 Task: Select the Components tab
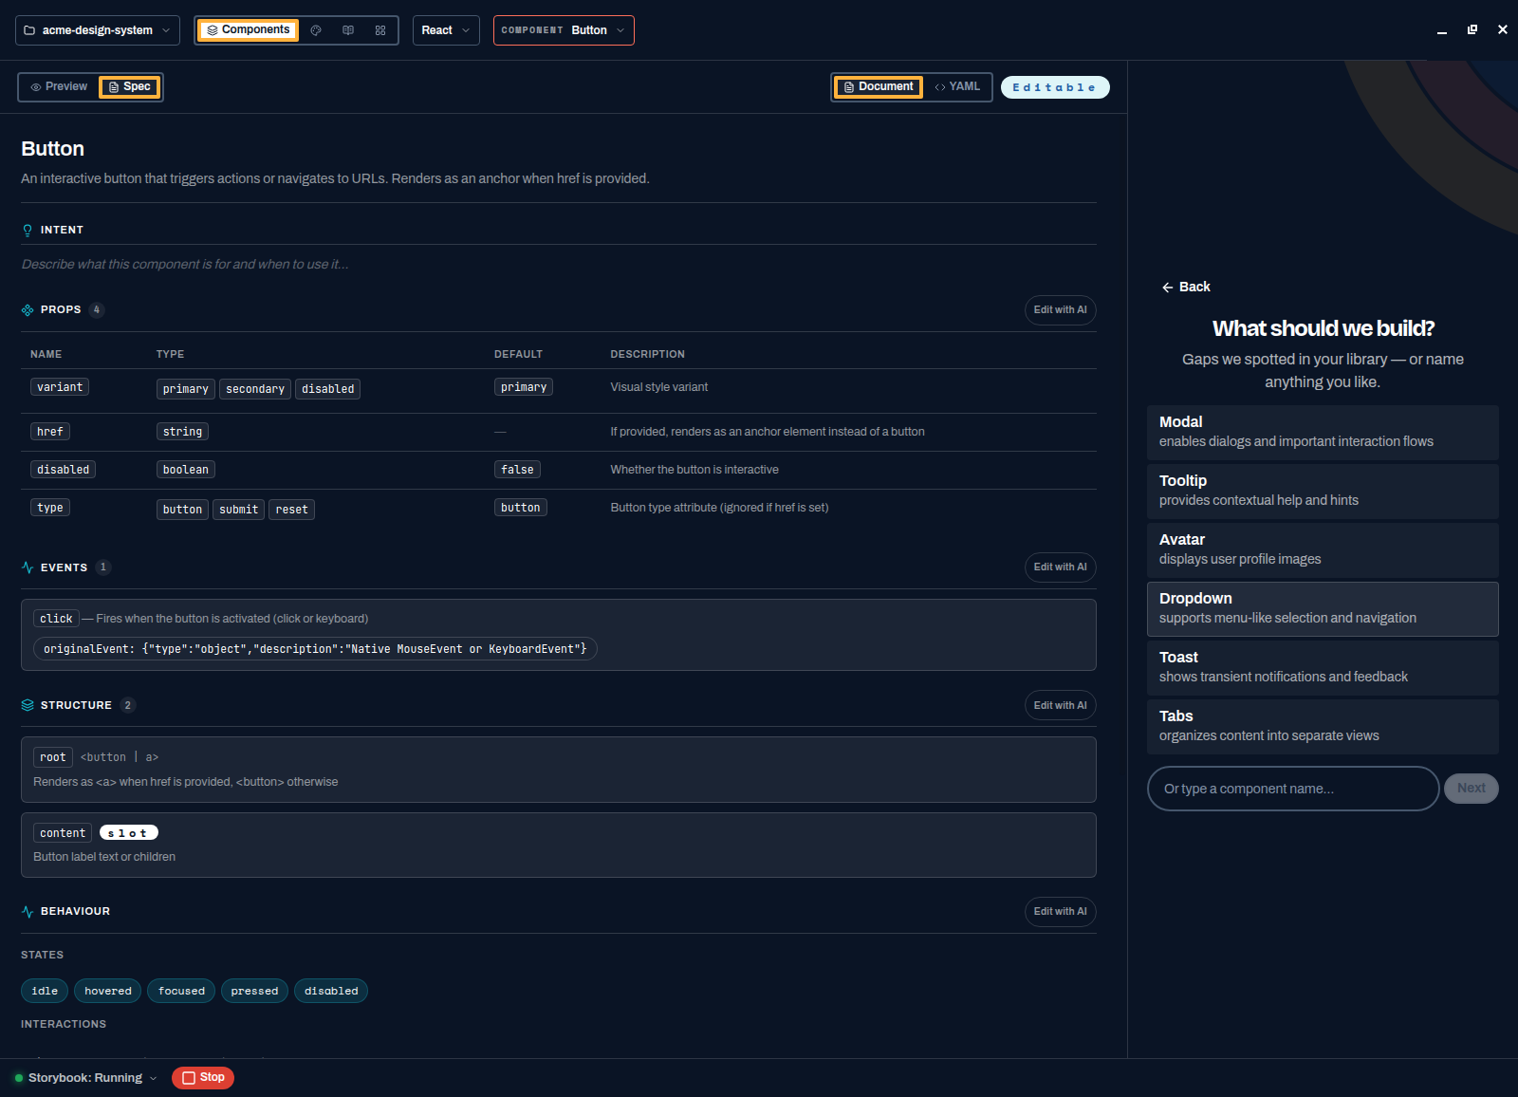tap(249, 30)
